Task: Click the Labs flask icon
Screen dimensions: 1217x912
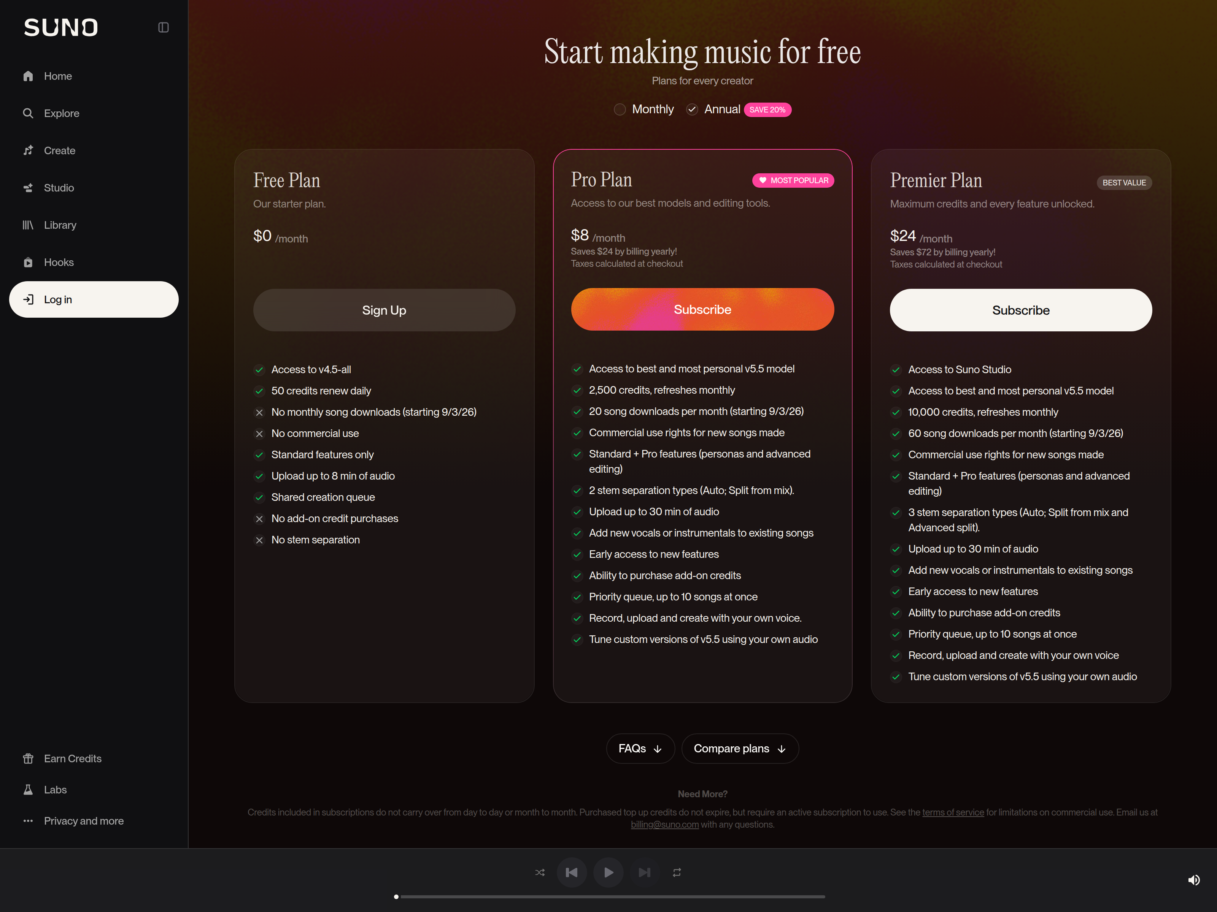Action: (x=28, y=790)
